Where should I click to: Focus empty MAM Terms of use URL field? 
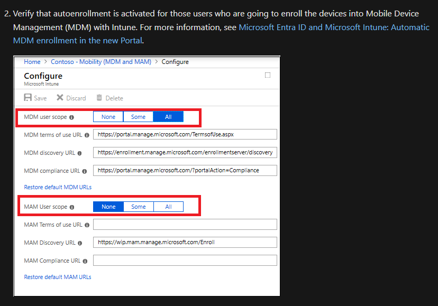(x=185, y=225)
